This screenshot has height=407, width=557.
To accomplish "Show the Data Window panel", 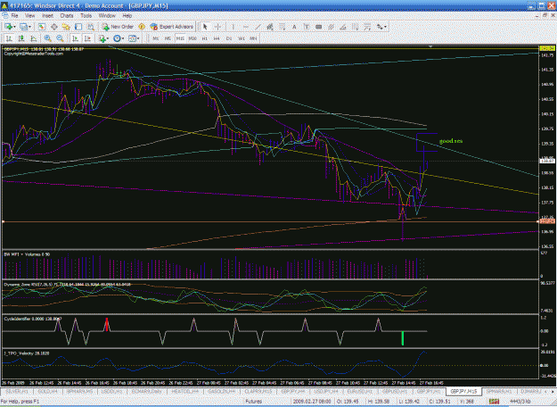I will coord(54,27).
